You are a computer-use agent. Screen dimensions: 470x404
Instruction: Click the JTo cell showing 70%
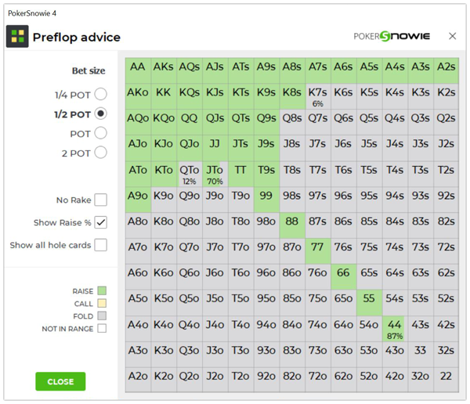(215, 173)
